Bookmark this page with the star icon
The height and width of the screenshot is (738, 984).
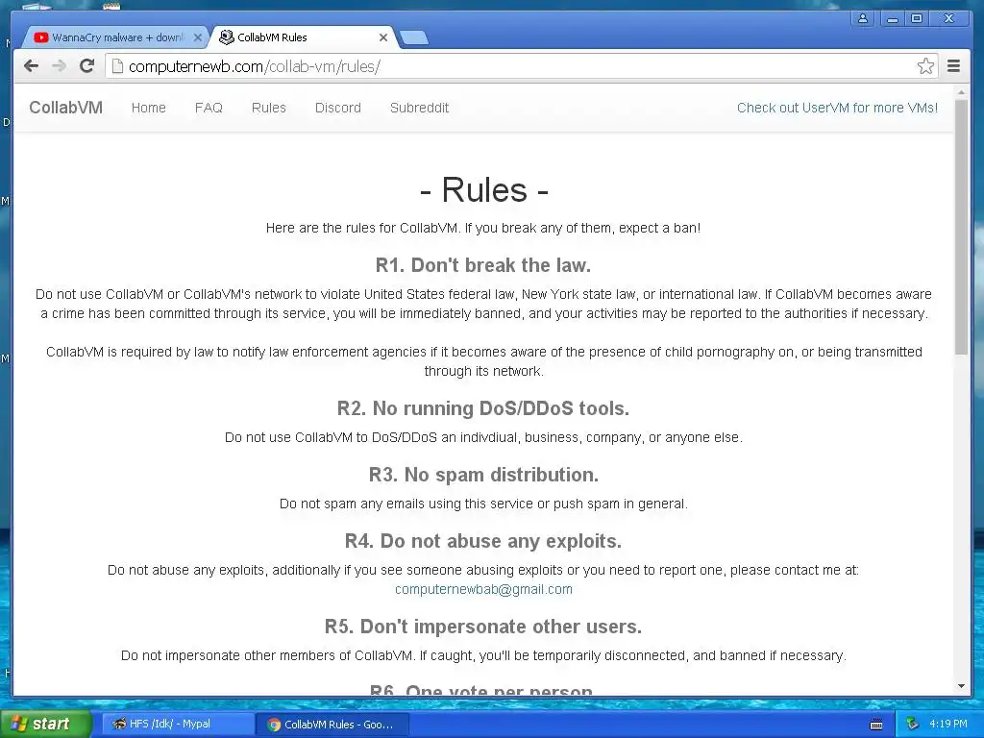925,66
